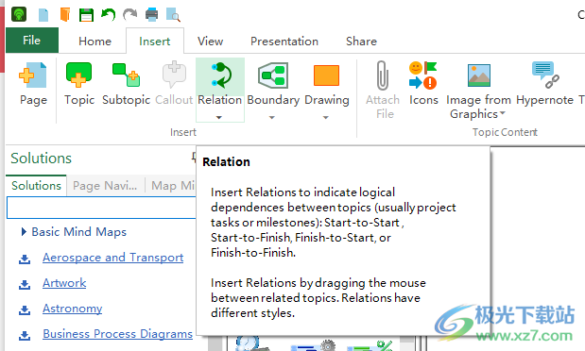
Task: Open the Astronomy solutions link
Action: (72, 309)
